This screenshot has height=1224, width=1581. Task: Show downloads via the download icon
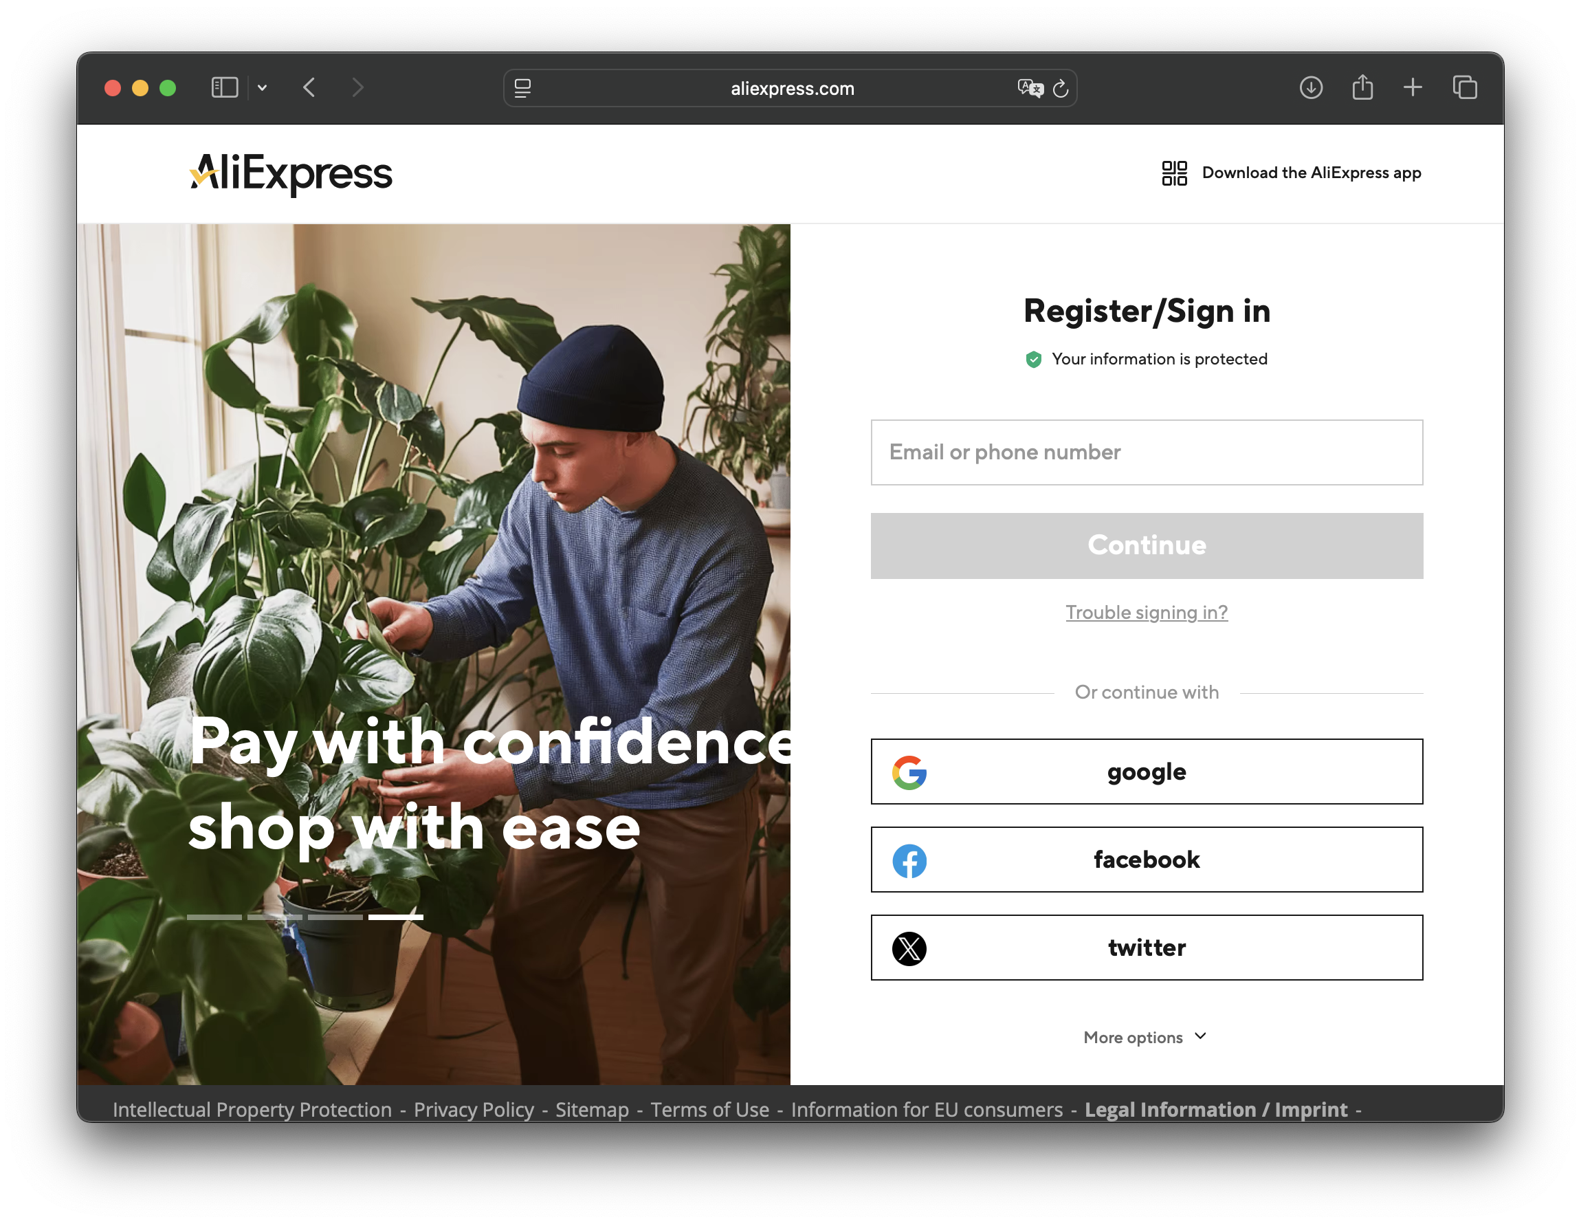[1311, 87]
